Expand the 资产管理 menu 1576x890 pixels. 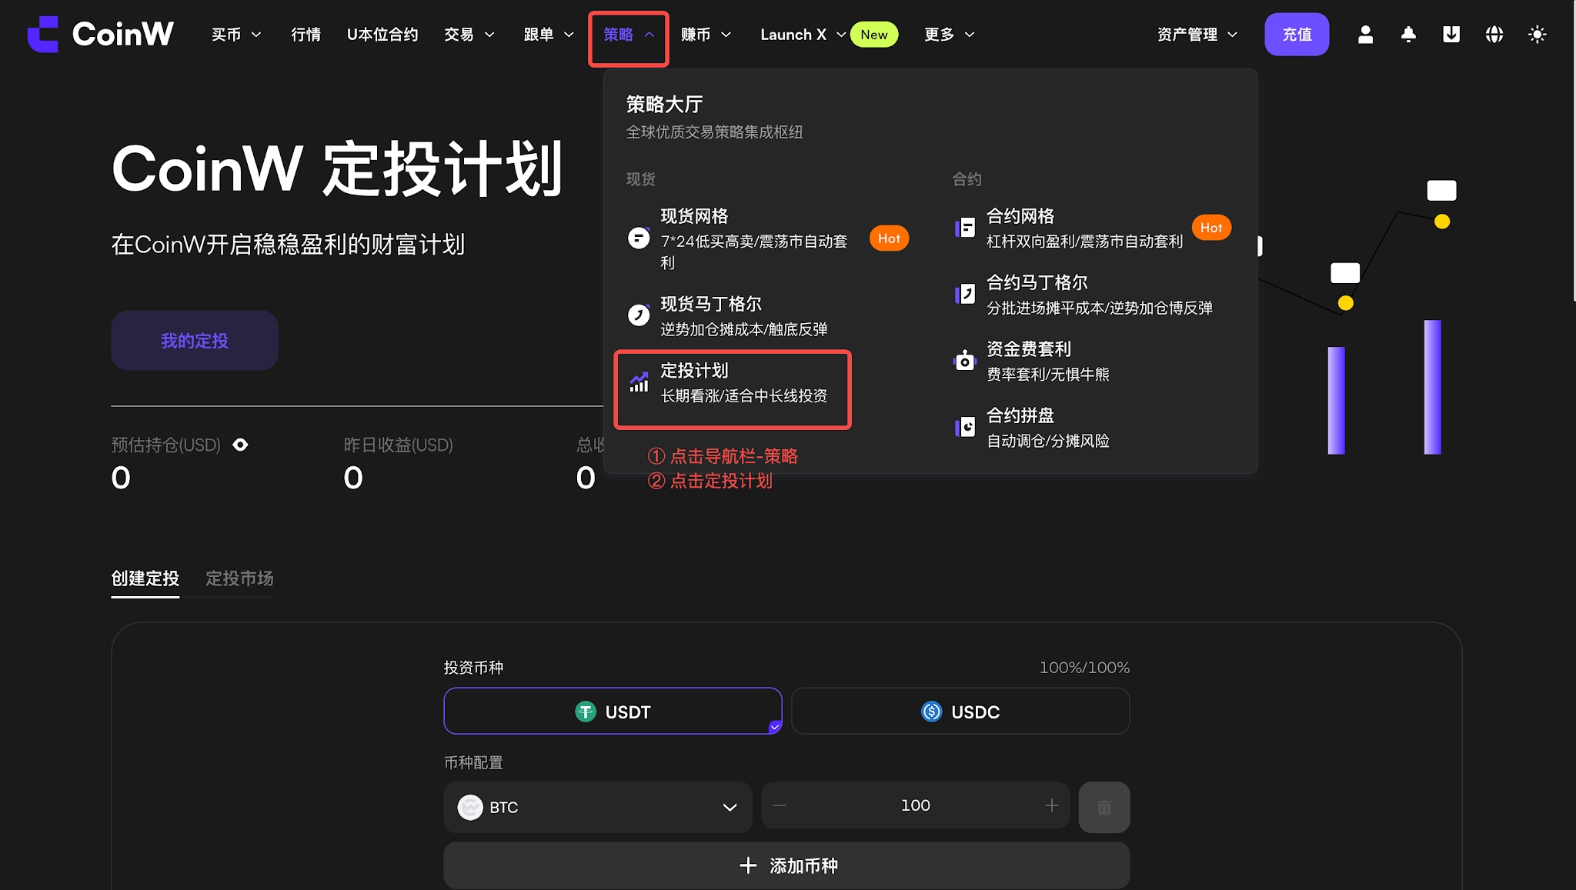pos(1197,35)
